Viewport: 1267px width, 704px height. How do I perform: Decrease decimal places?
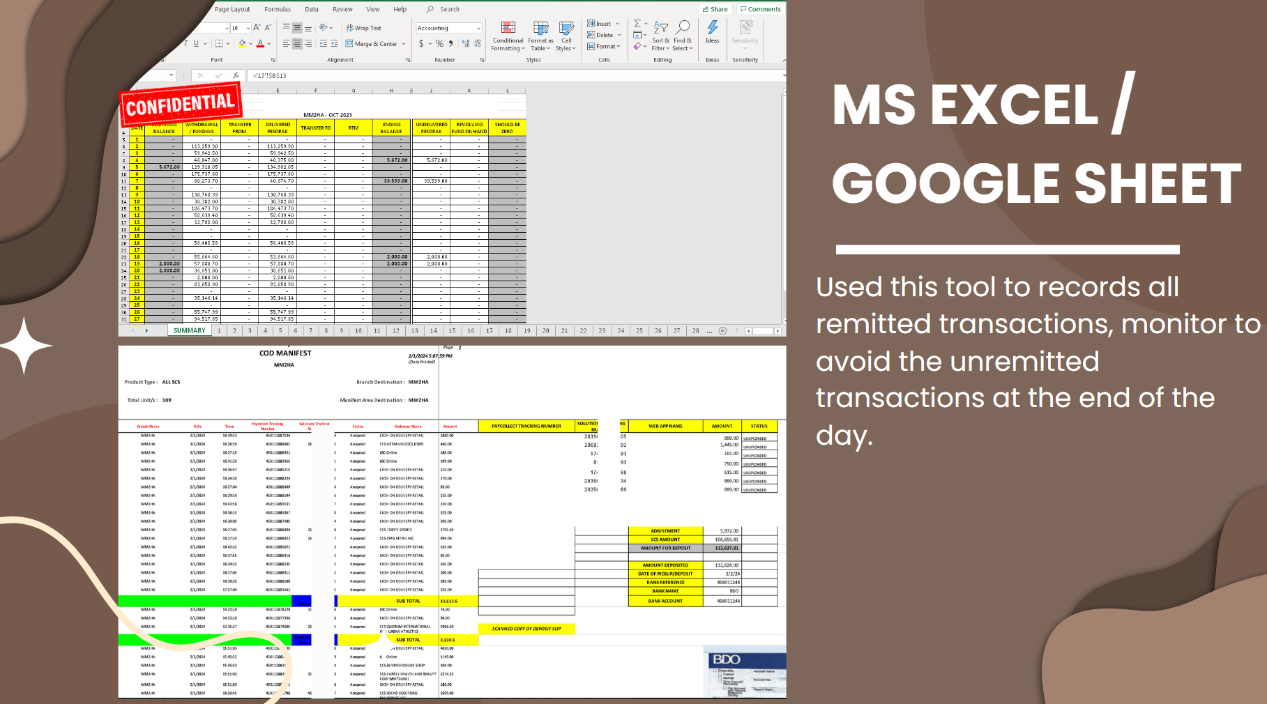point(477,43)
